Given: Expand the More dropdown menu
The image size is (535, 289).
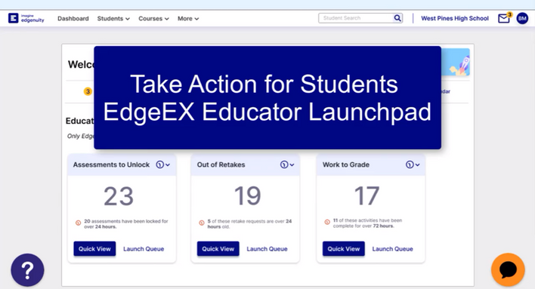Looking at the screenshot, I should 188,18.
